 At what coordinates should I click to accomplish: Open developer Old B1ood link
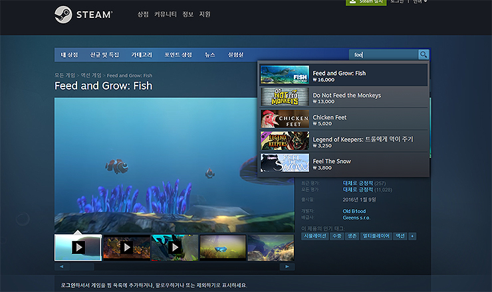coord(354,211)
